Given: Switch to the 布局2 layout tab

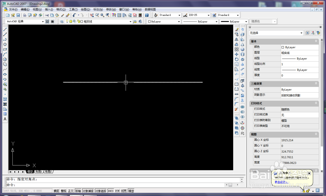Looking at the screenshot, I should [48, 172].
